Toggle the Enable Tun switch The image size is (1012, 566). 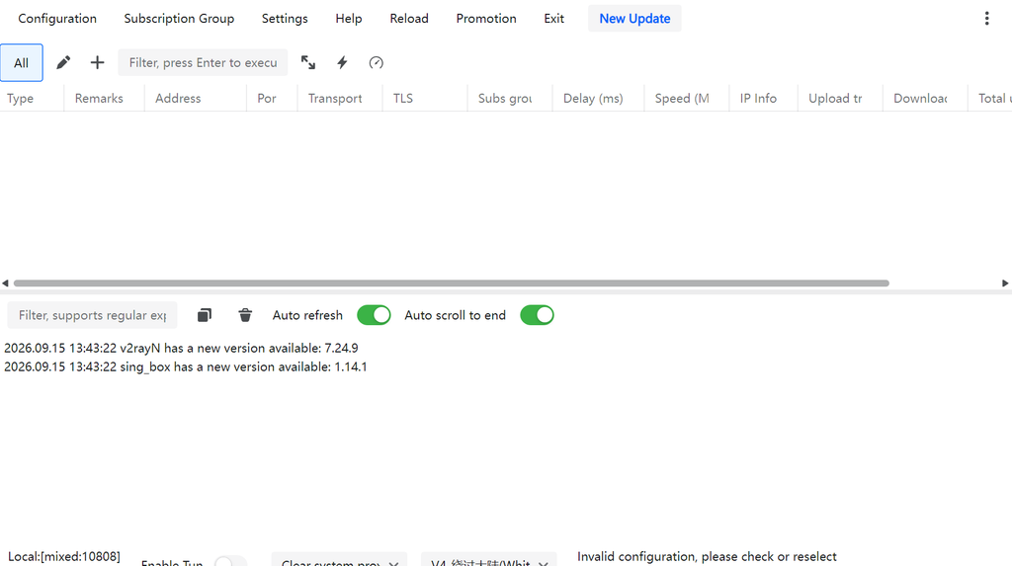click(x=230, y=561)
